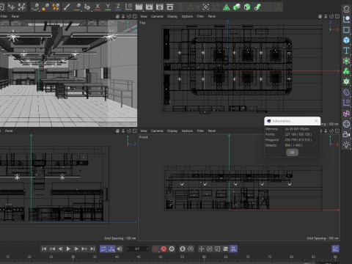
Task: Click the orange four-dot cluster icon
Action: click(x=56, y=7)
